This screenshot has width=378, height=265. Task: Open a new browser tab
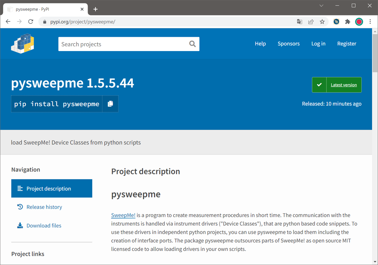pos(95,9)
